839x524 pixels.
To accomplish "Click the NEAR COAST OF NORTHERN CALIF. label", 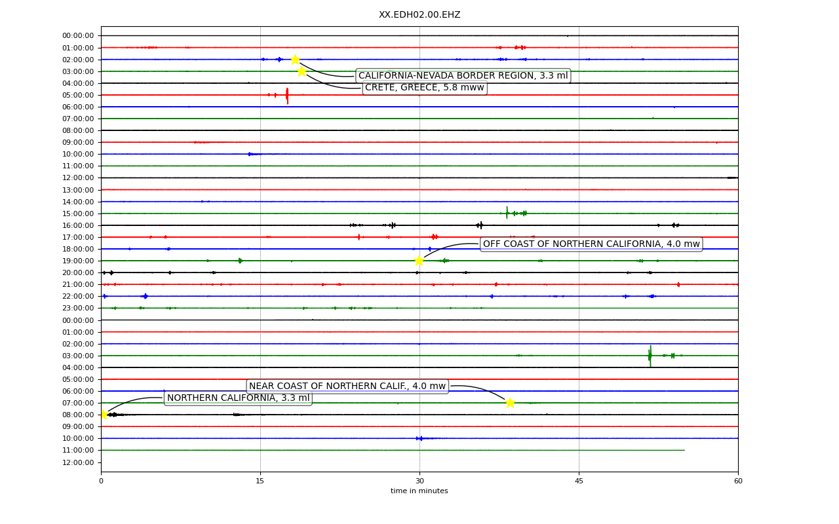I will [347, 386].
